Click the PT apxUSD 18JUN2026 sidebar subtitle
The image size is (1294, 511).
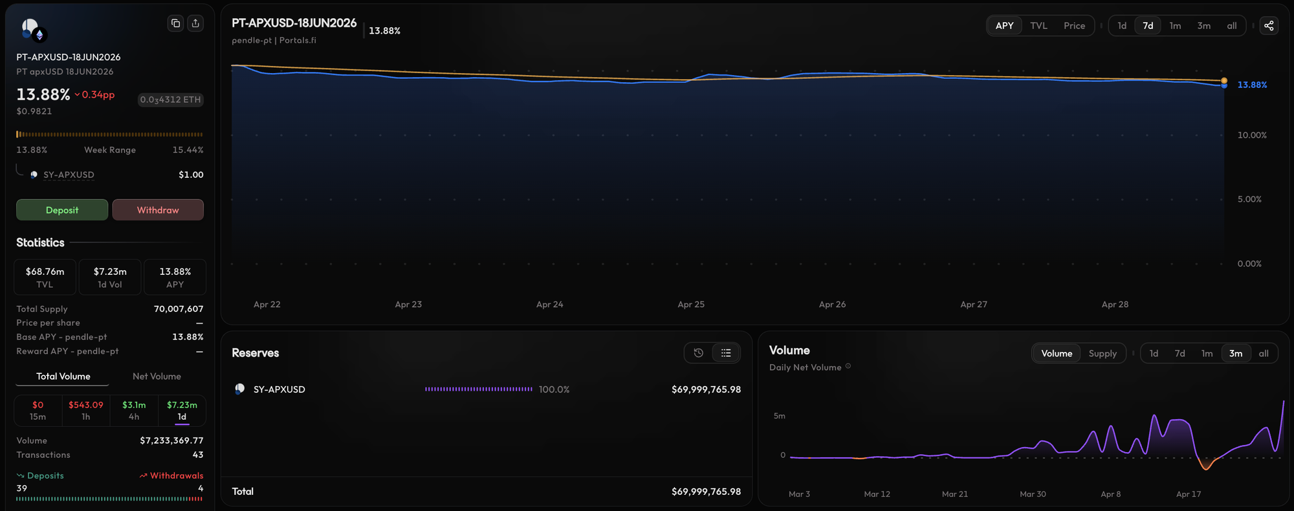[x=65, y=72]
